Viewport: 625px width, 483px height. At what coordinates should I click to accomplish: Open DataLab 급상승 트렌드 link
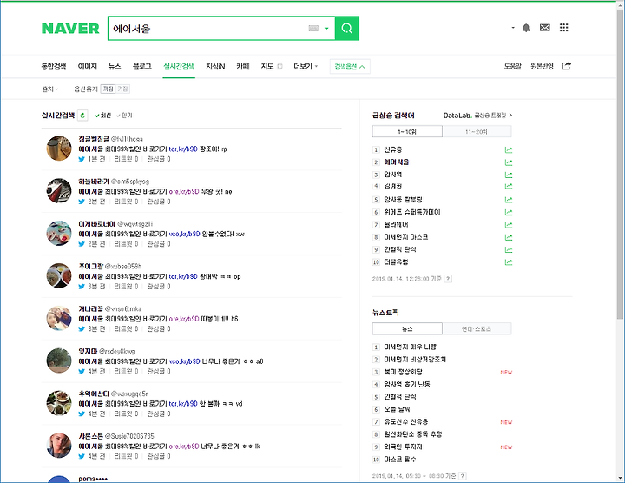[x=477, y=116]
